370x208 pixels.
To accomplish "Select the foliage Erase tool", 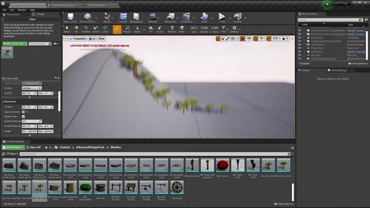I will [160, 29].
